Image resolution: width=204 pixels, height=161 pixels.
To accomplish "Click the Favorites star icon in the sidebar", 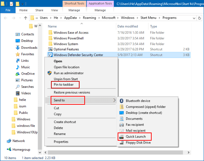I will click(x=18, y=54).
